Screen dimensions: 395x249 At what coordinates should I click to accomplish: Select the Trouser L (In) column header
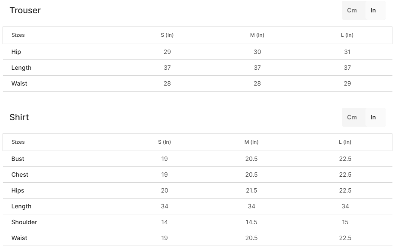click(347, 35)
